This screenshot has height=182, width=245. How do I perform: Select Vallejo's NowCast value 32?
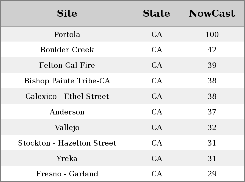click(212, 127)
